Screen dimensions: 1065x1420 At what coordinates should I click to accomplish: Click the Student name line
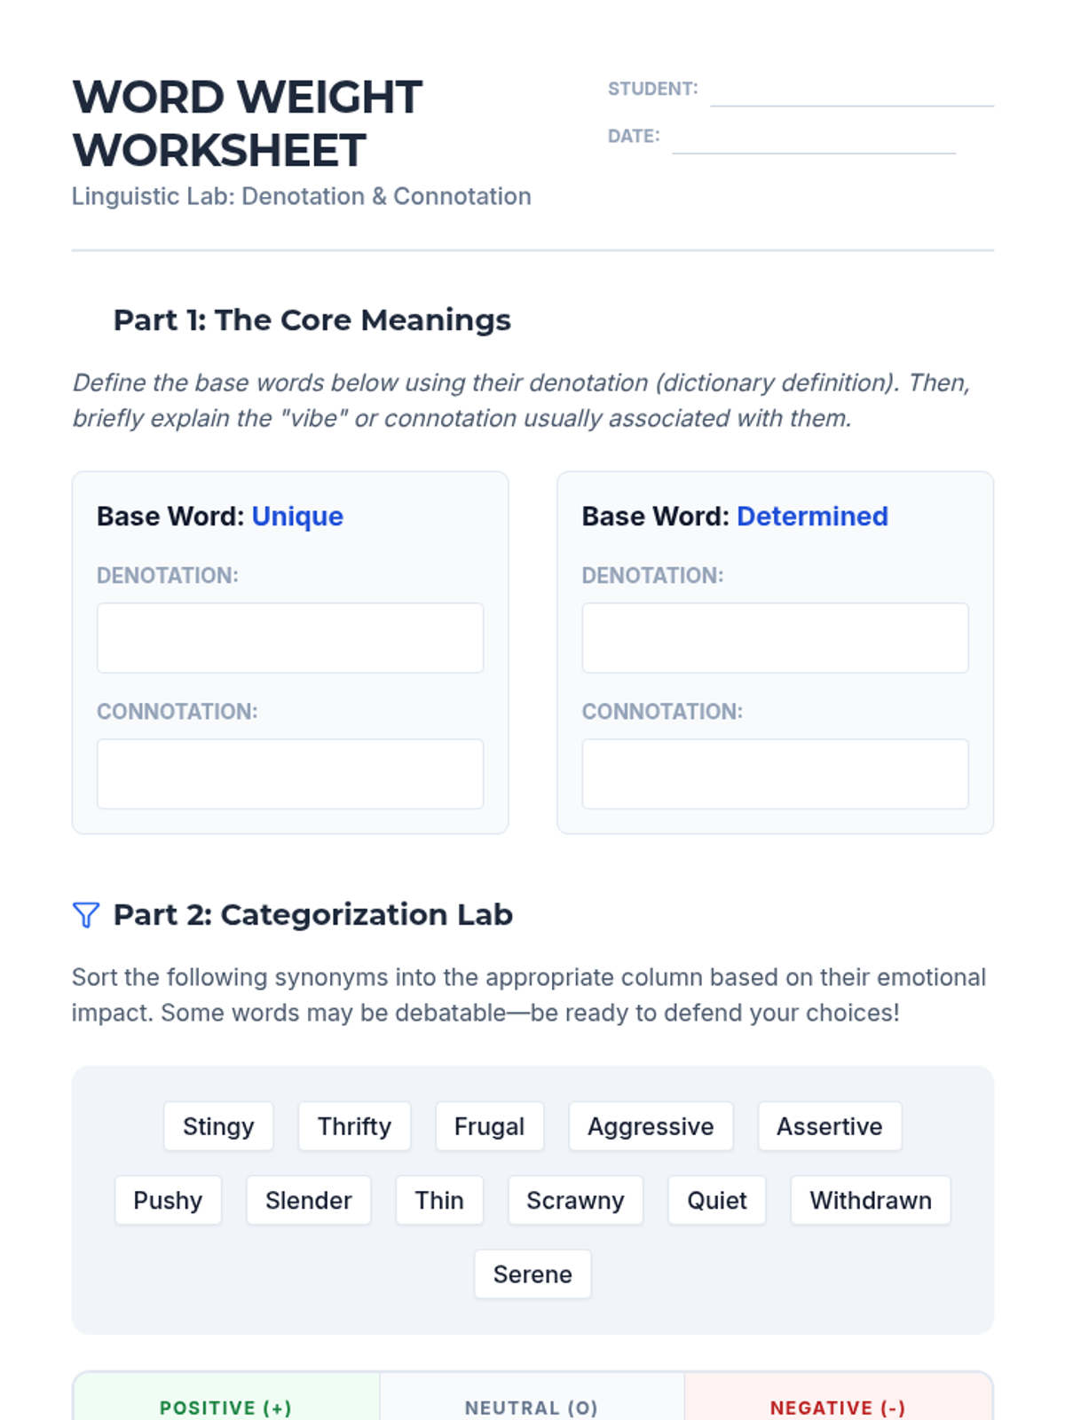click(852, 90)
